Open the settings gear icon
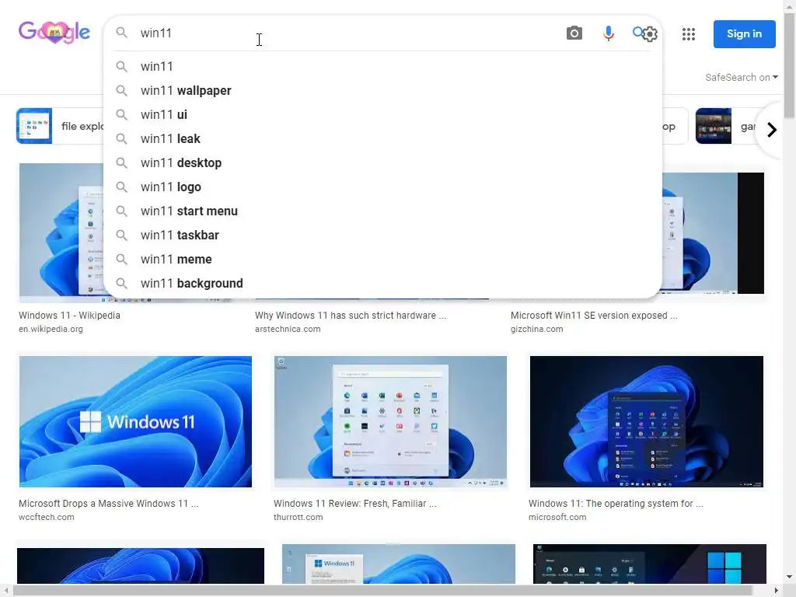The image size is (796, 597). [x=650, y=34]
